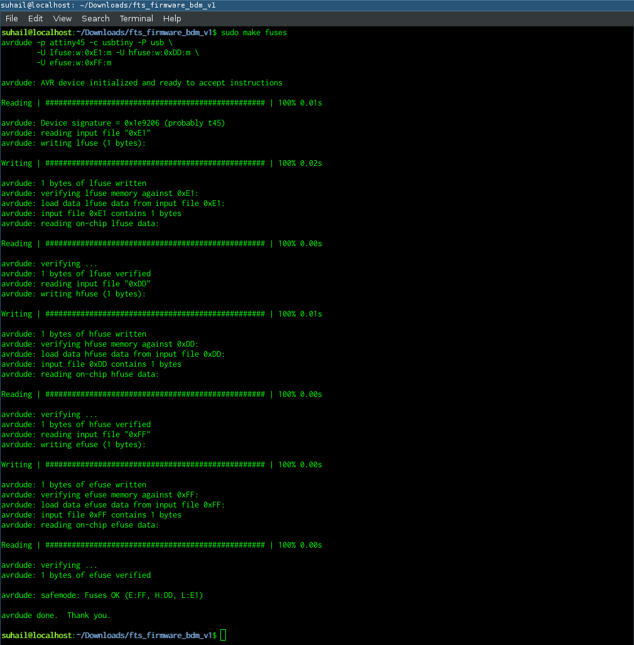Click 'input file 0xE1 contains 1 bytes'

(x=111, y=214)
